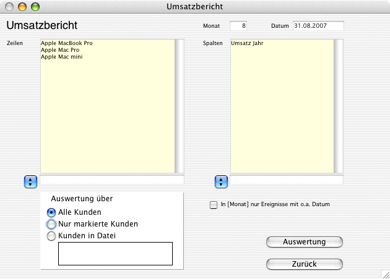Select Apple MacBook Pro in Zeilen list
This screenshot has height=279, width=390.
[67, 43]
